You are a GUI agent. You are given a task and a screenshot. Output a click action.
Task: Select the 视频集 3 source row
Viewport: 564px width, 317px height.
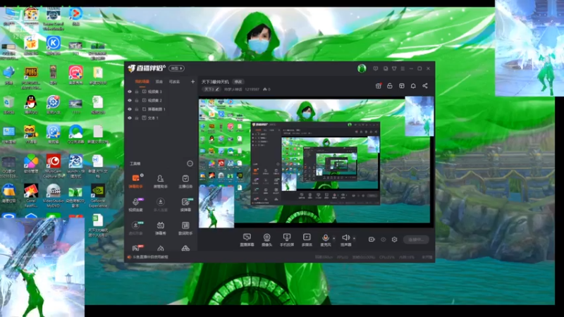161,92
